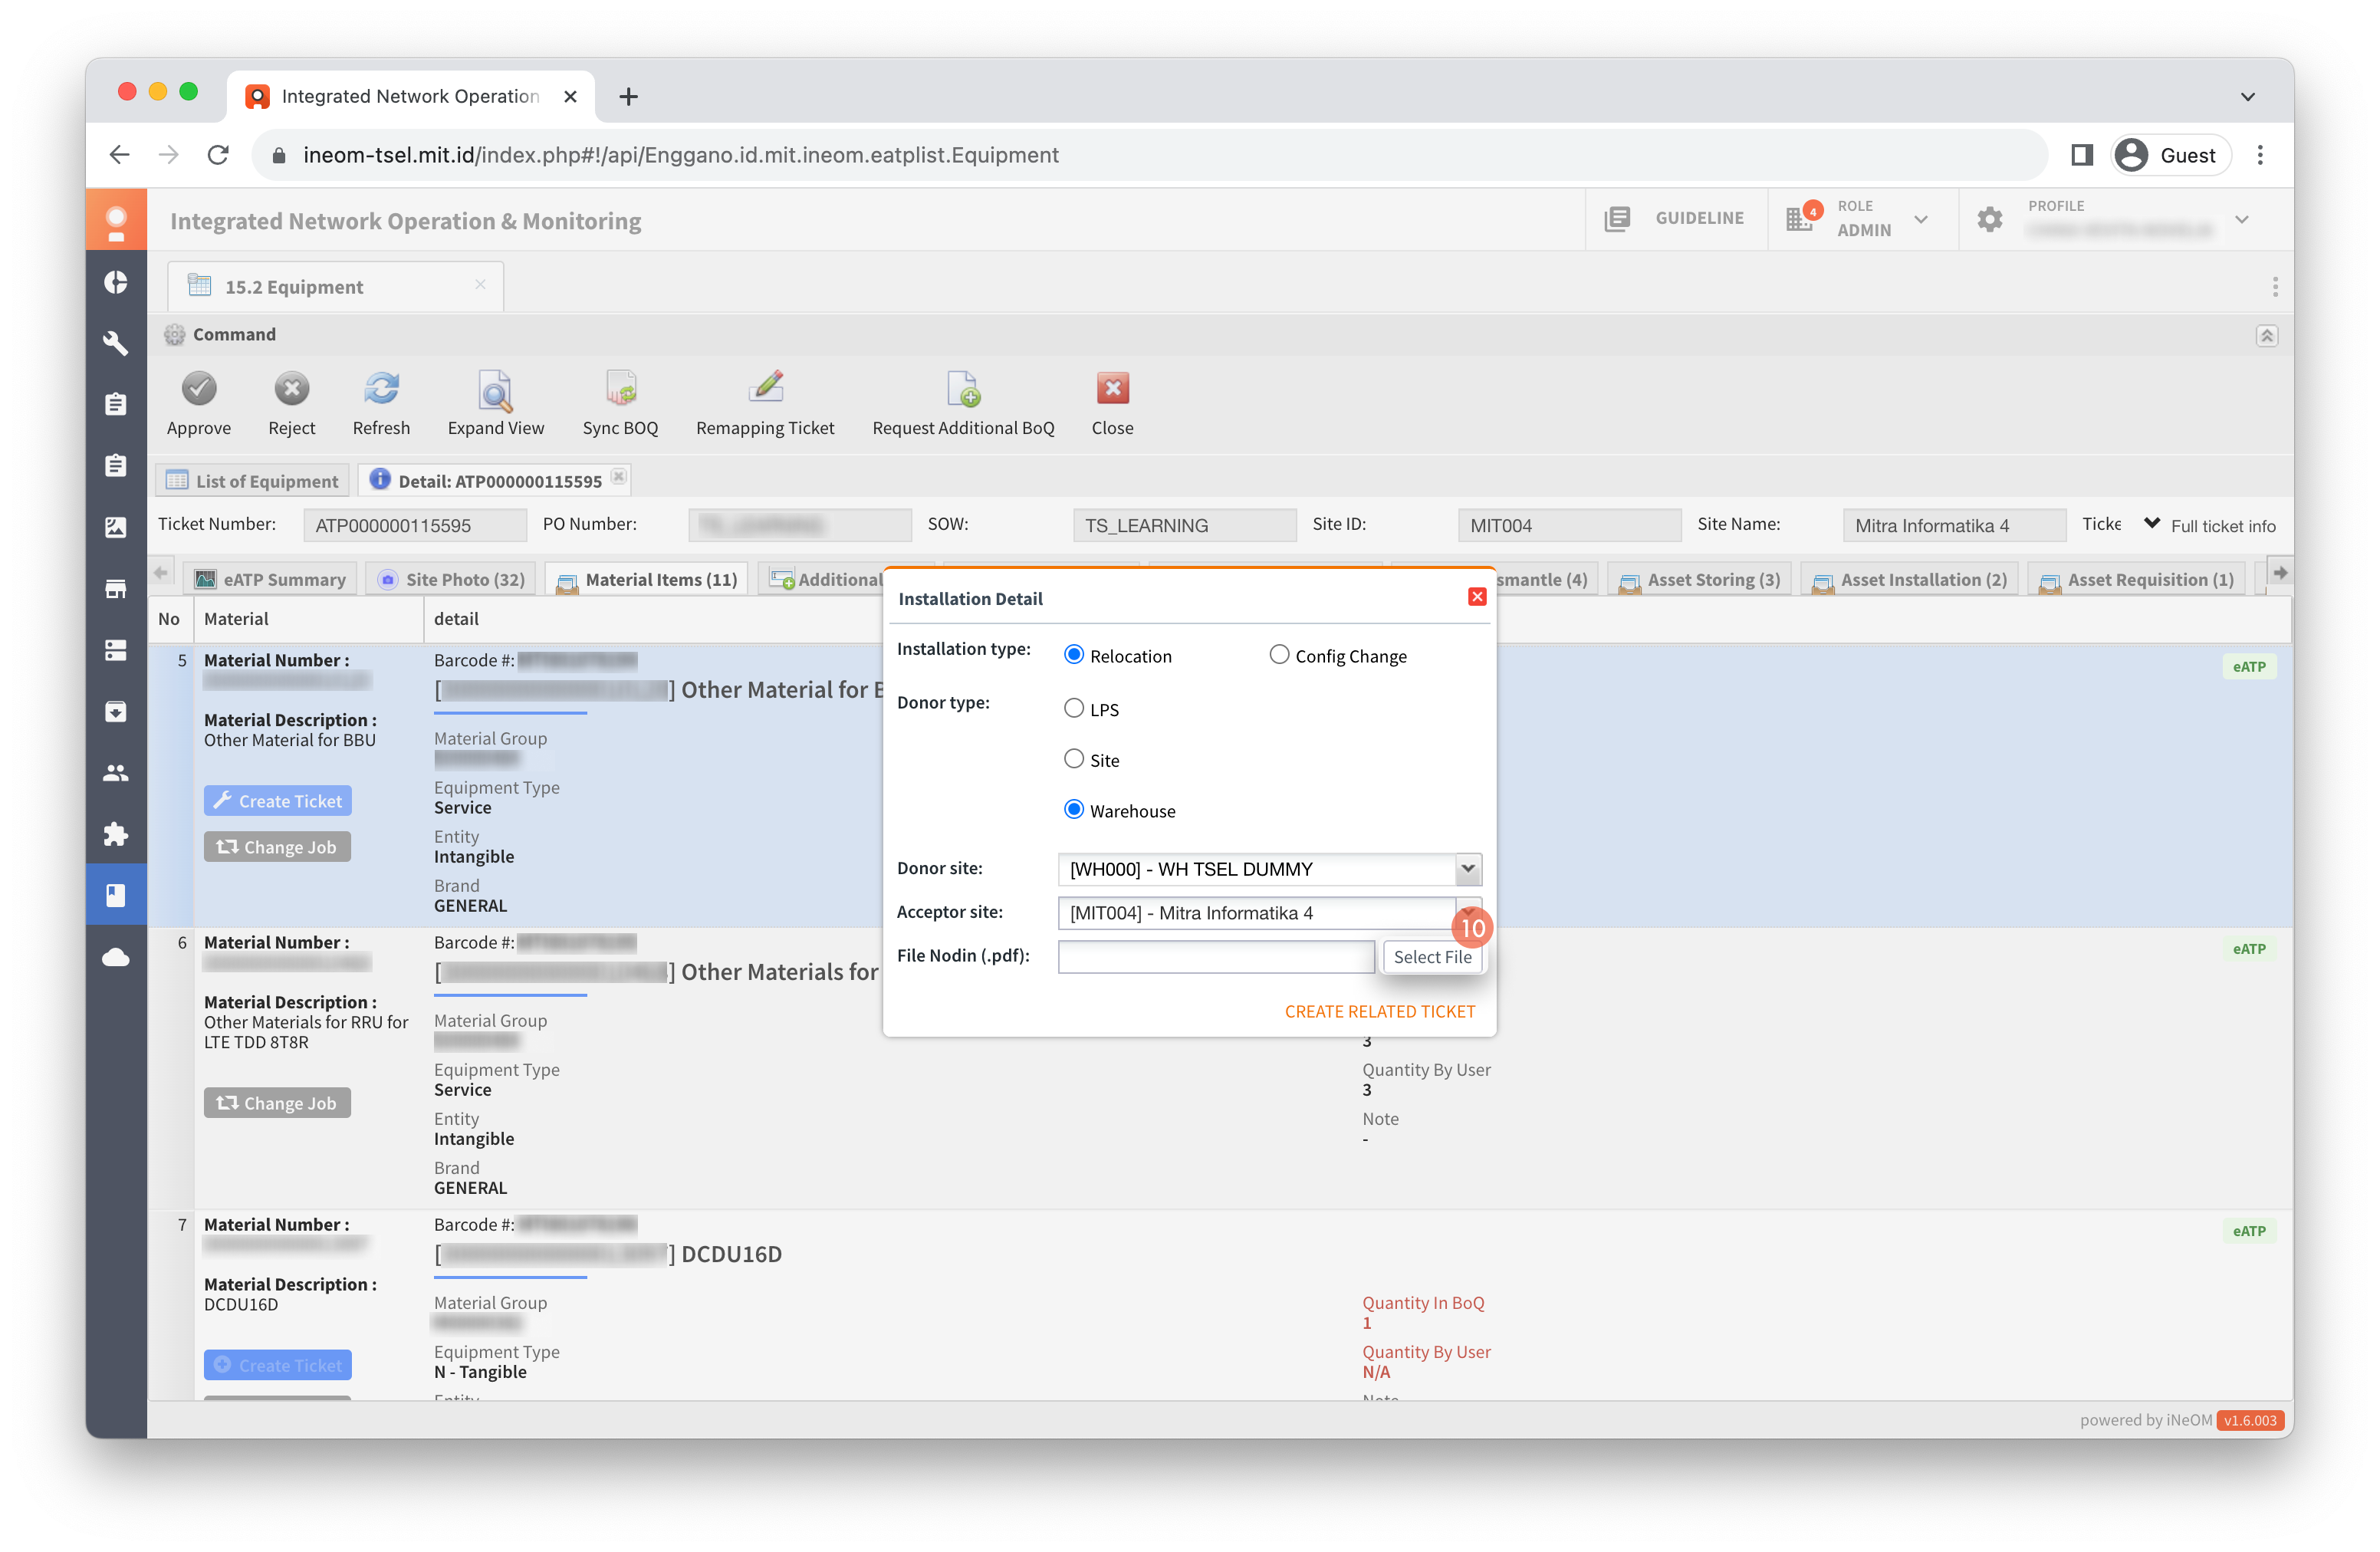
Task: Open the dashboard pie chart sidebar icon
Action: [x=116, y=283]
